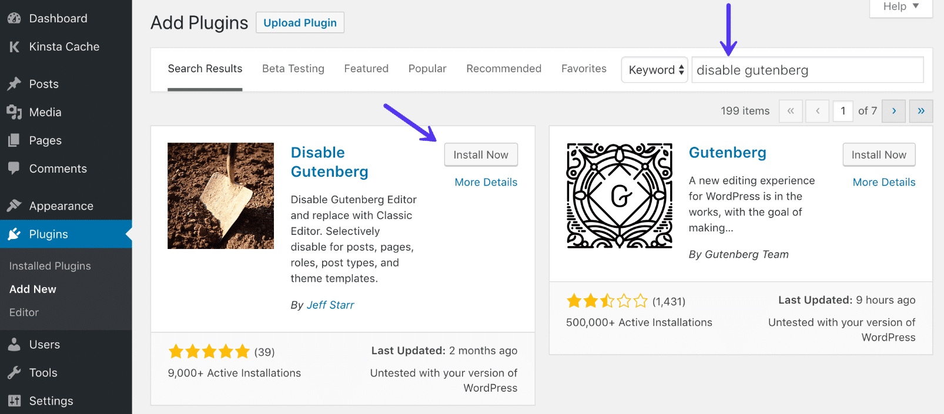Select the Tools icon
Image resolution: width=944 pixels, height=414 pixels.
point(14,372)
